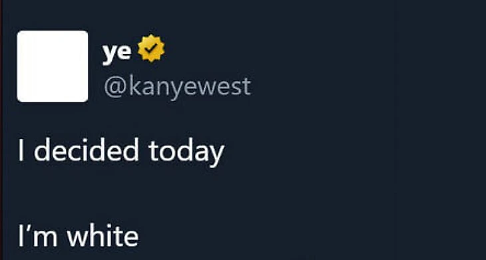Screen dimensions: 486x260
Task: Click the standalone "I" starting the tweet
Action: coord(21,150)
